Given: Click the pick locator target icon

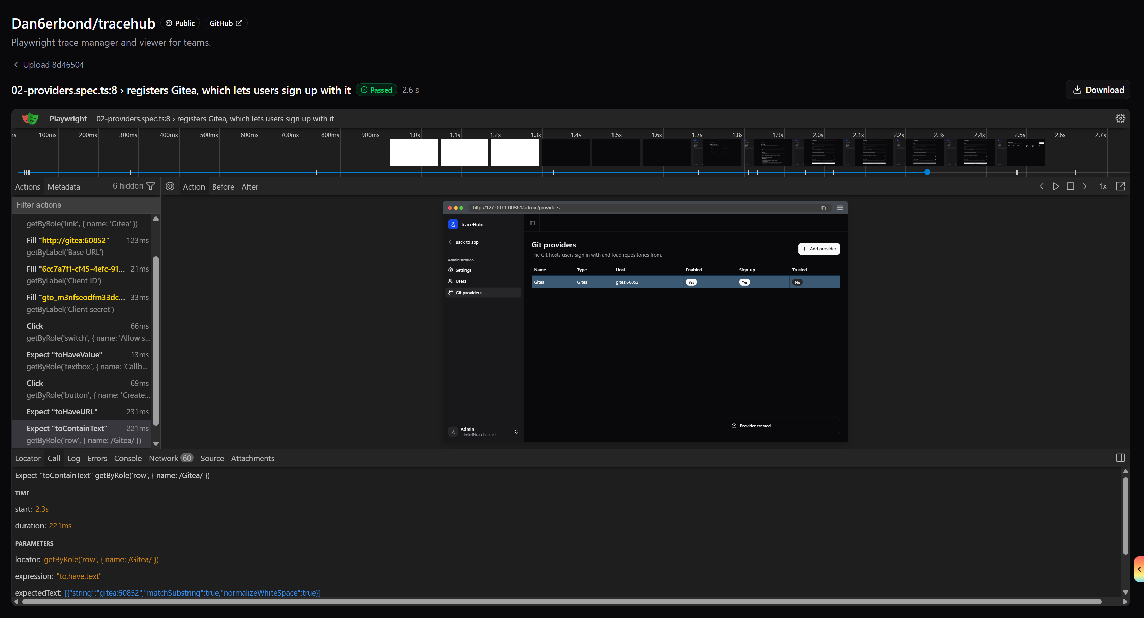Looking at the screenshot, I should pos(170,186).
